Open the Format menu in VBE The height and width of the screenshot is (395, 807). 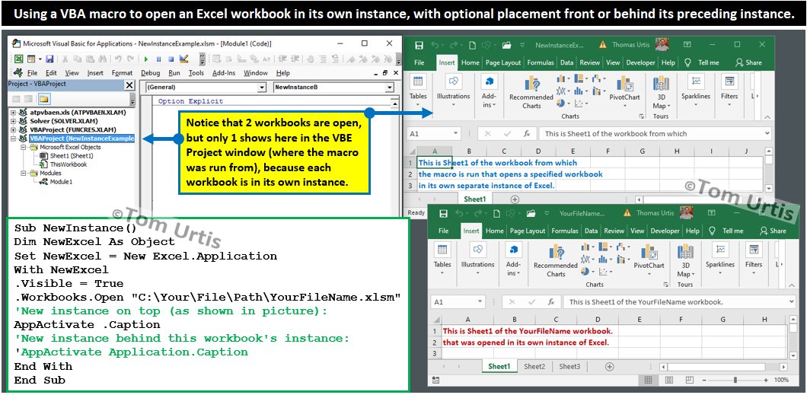(x=122, y=73)
